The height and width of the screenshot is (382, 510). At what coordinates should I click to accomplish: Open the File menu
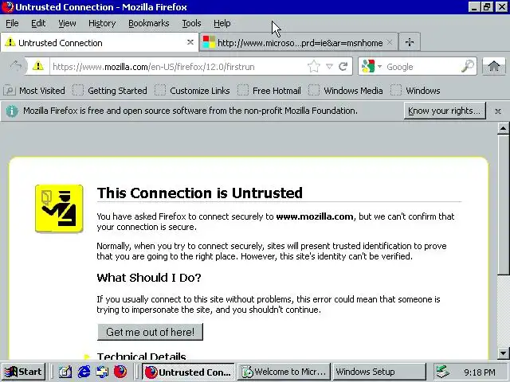[12, 23]
